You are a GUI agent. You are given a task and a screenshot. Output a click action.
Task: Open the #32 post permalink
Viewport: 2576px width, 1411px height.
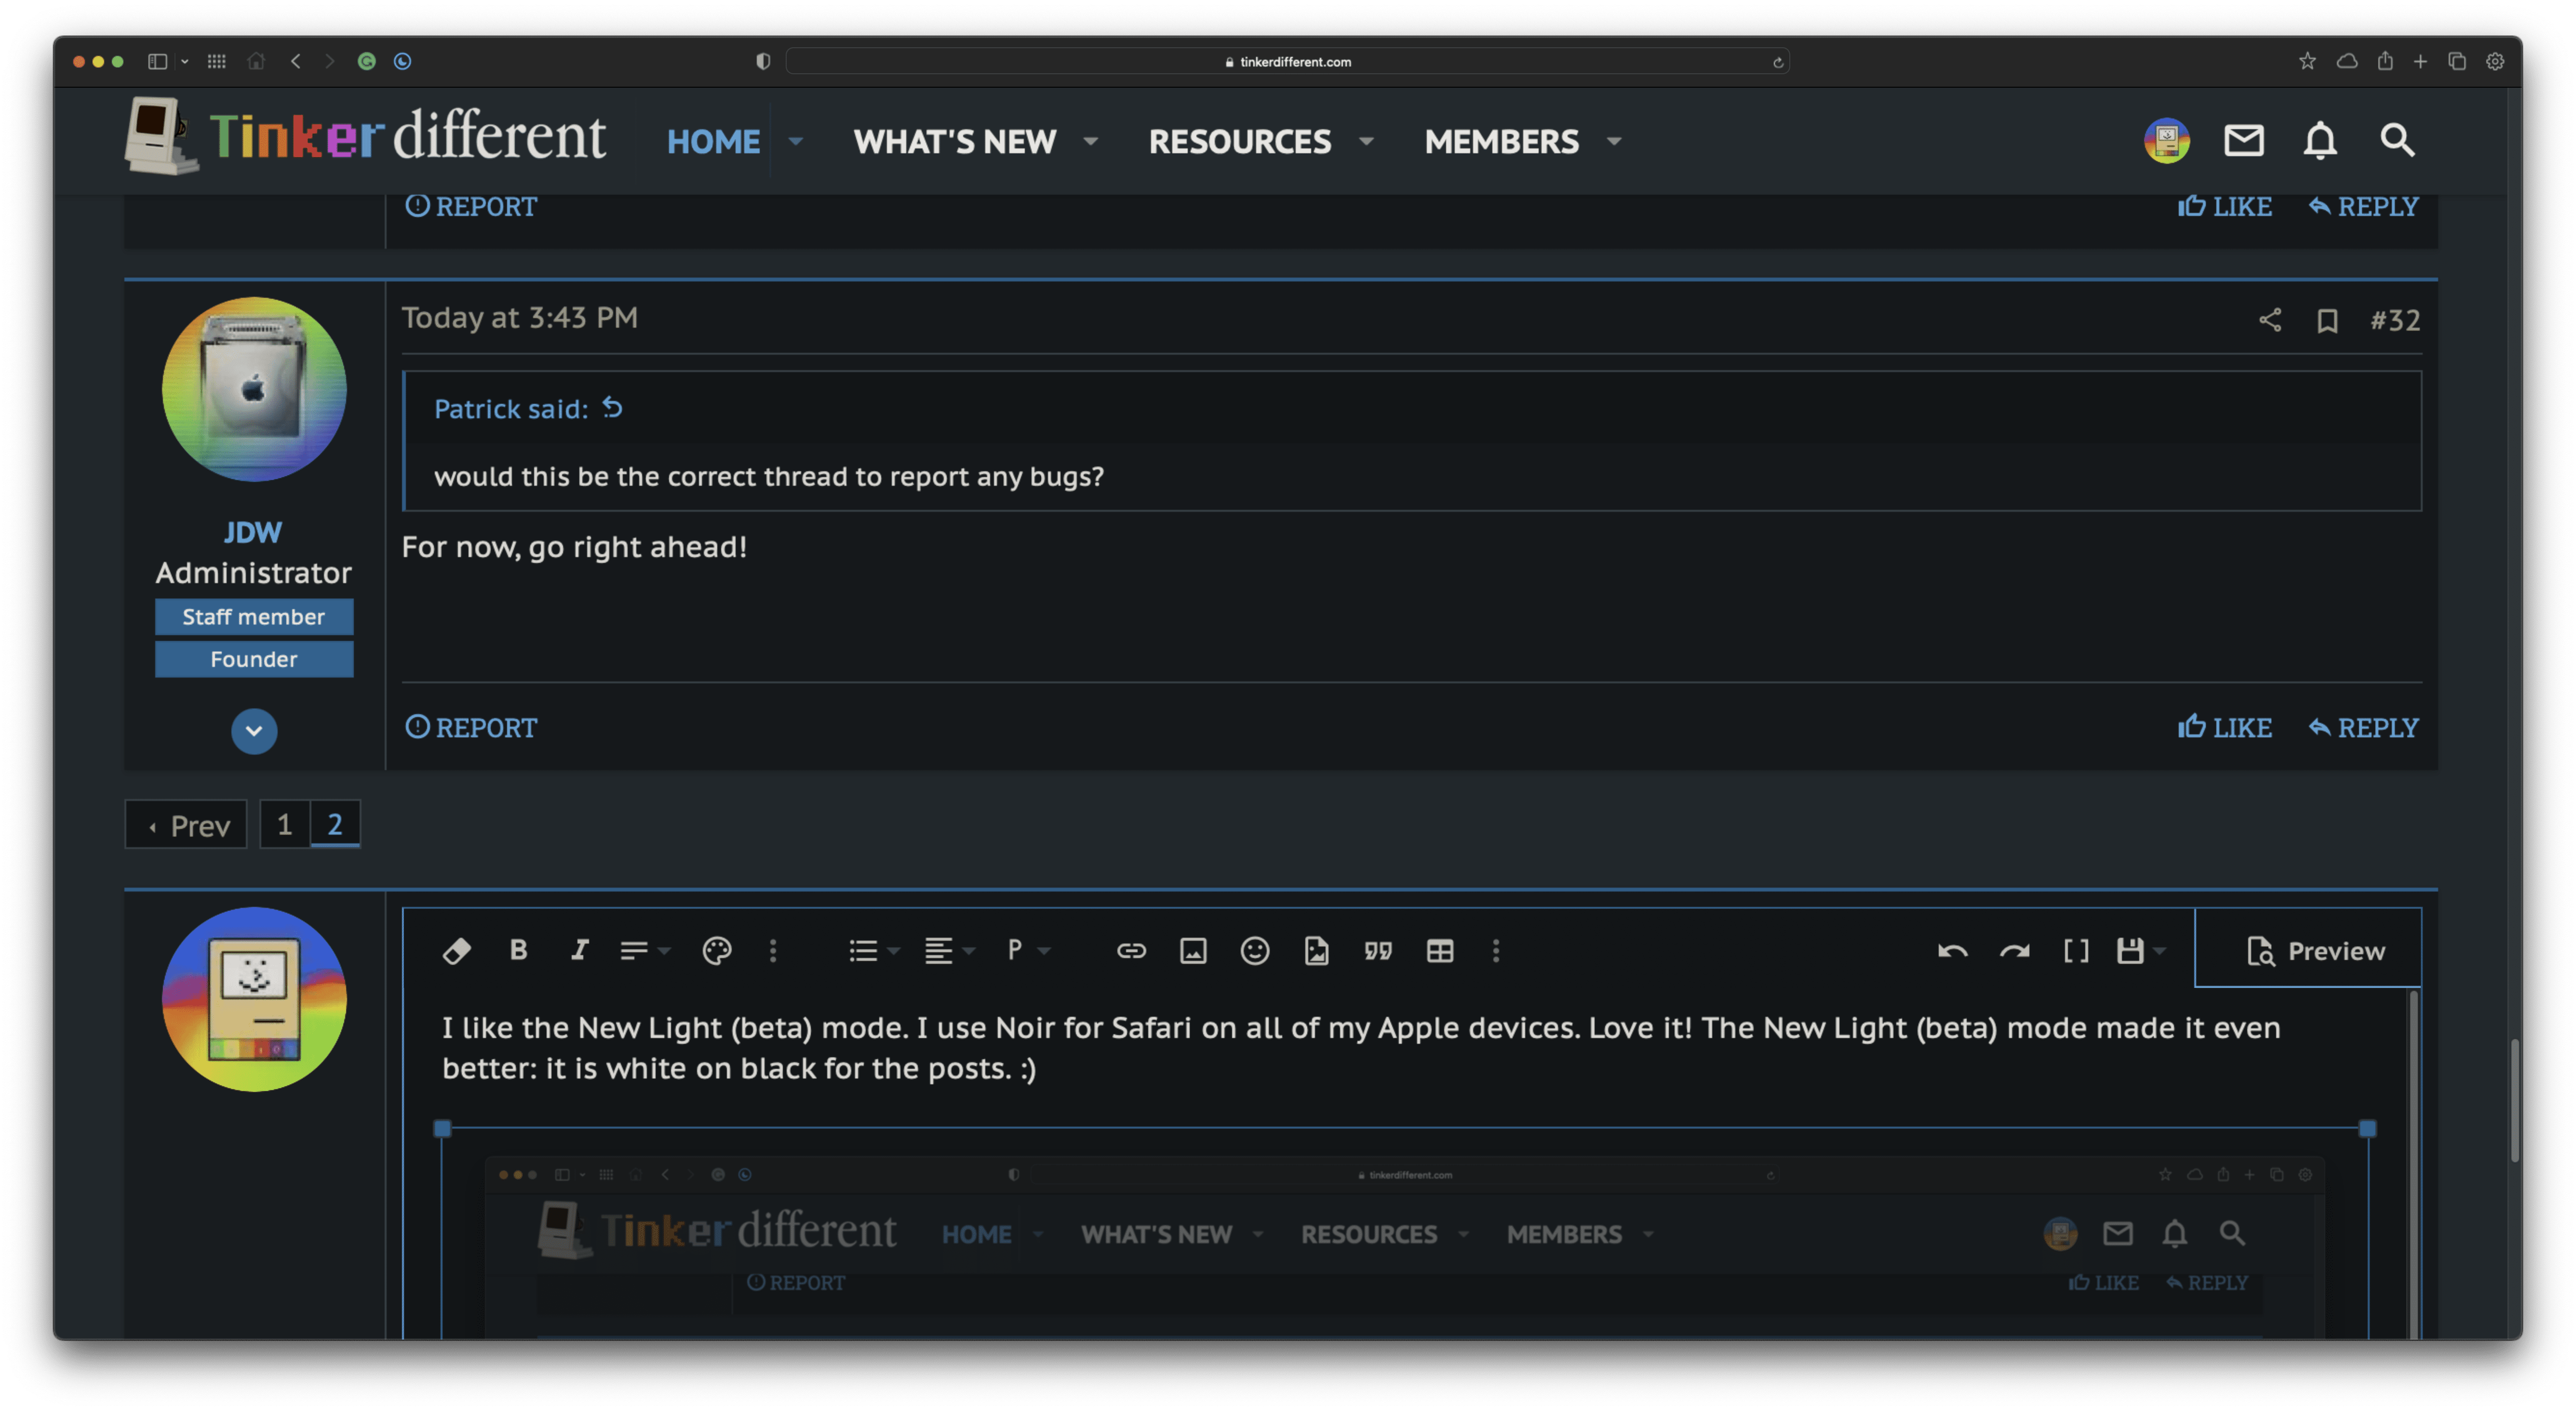point(2395,320)
